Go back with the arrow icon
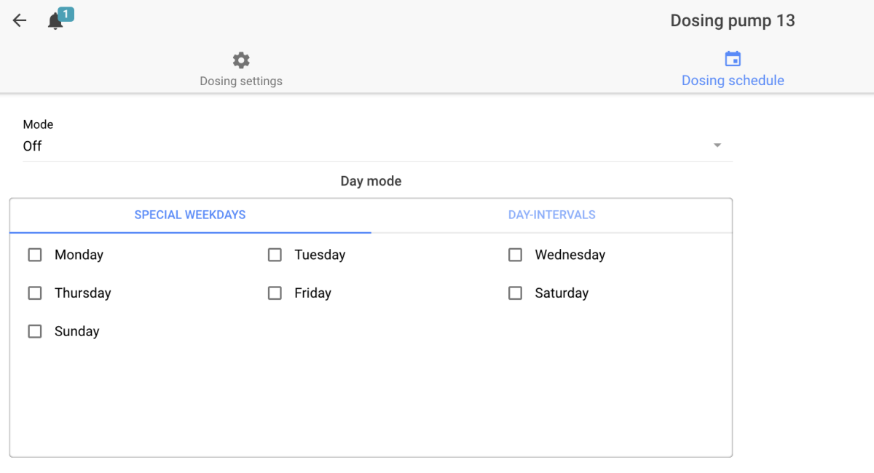This screenshot has width=874, height=473. click(20, 20)
